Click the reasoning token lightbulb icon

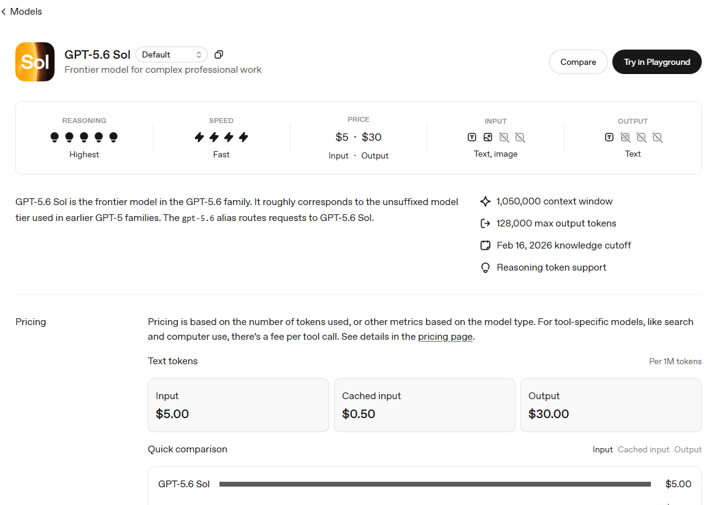point(485,267)
